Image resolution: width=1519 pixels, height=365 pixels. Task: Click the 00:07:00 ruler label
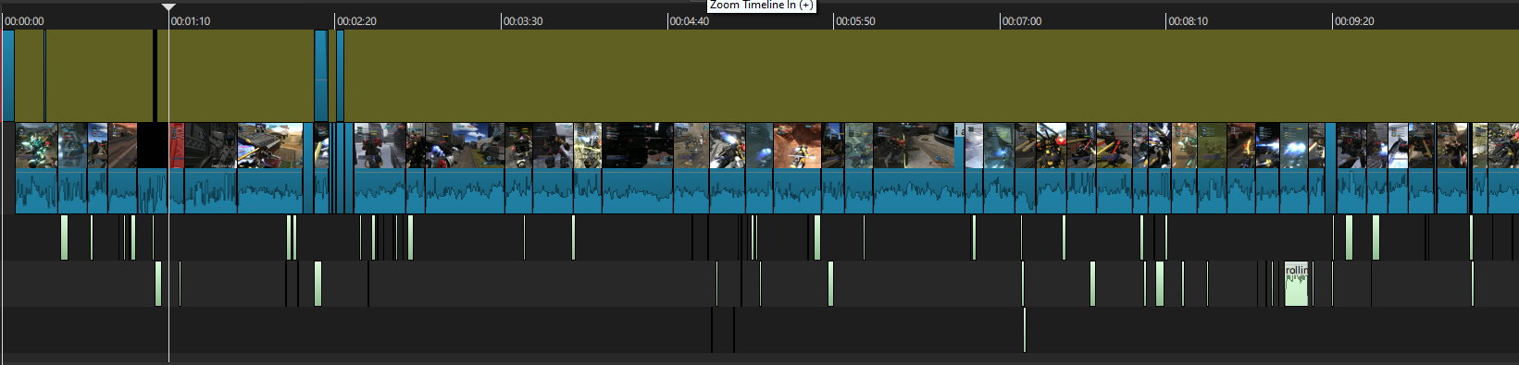point(1022,21)
